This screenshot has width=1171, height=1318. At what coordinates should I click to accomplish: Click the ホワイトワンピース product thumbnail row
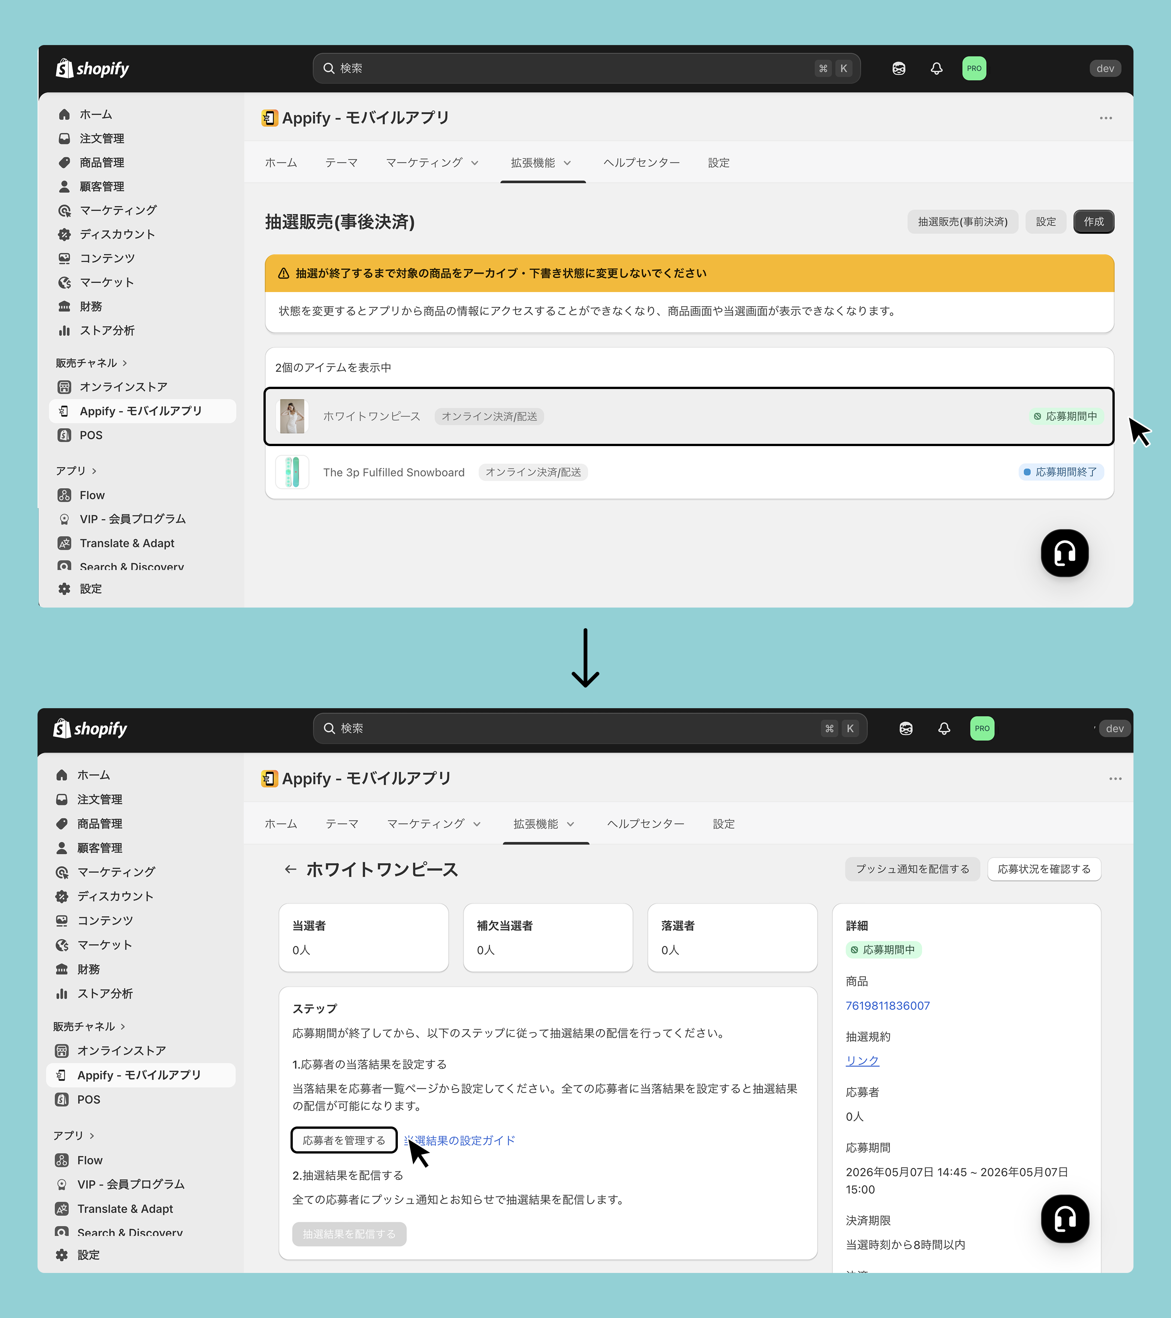click(689, 416)
